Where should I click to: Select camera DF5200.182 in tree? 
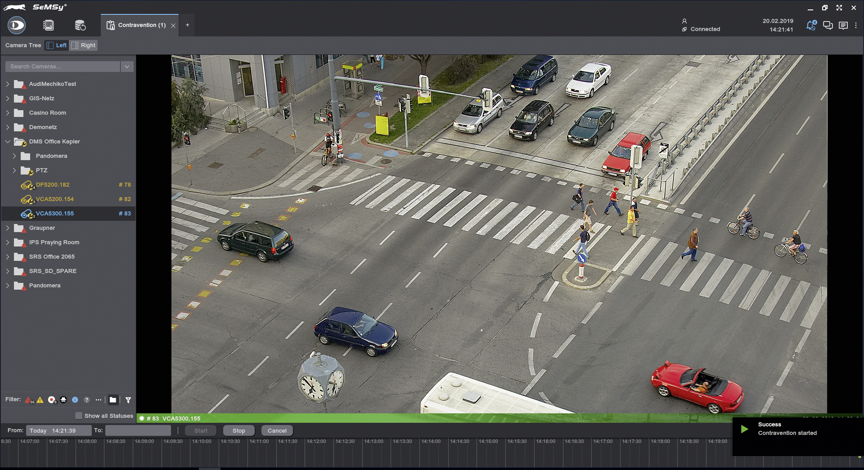53,185
